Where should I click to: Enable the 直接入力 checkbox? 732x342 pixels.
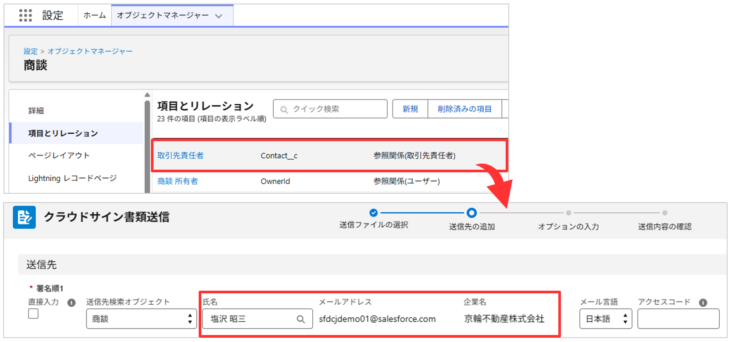(33, 313)
